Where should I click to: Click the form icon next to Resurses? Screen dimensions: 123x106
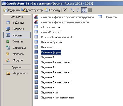[x=36, y=47]
